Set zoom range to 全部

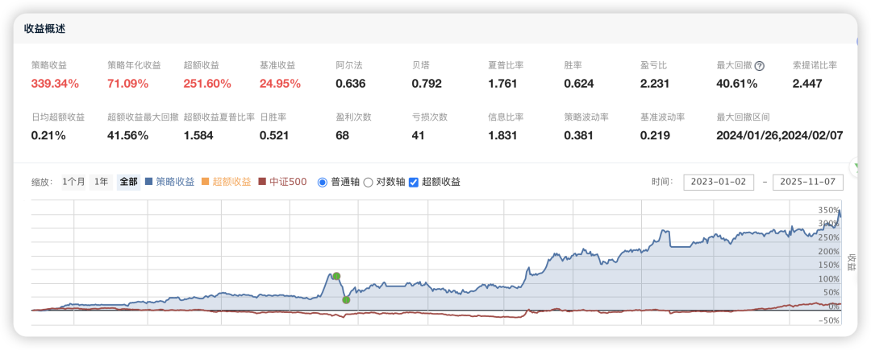pyautogui.click(x=128, y=182)
